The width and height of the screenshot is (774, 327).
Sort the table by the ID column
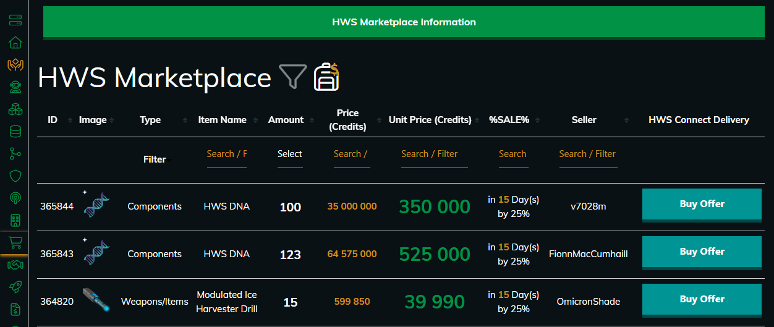[x=53, y=120]
